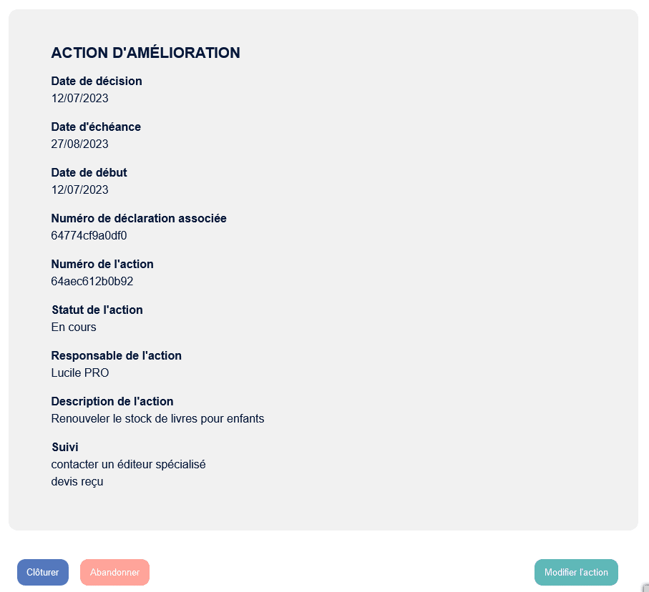Select the Date de début label
This screenshot has height=592, width=649.
point(89,172)
